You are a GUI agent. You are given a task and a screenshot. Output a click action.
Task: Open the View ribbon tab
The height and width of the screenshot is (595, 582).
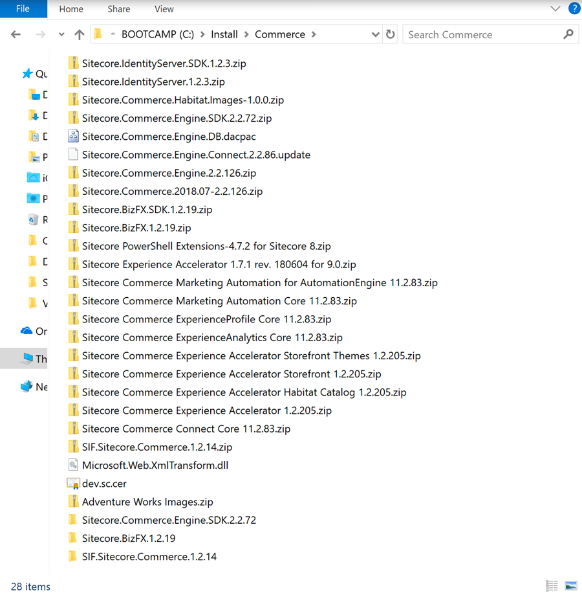coord(164,9)
